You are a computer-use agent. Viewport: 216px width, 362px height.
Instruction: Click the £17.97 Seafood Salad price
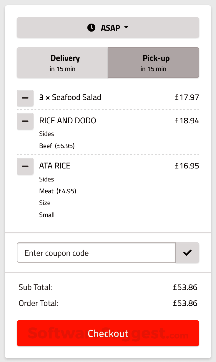tap(187, 97)
